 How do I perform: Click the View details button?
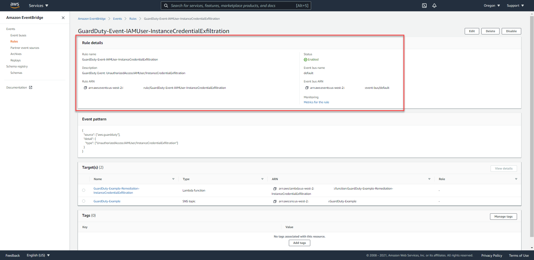(x=504, y=168)
